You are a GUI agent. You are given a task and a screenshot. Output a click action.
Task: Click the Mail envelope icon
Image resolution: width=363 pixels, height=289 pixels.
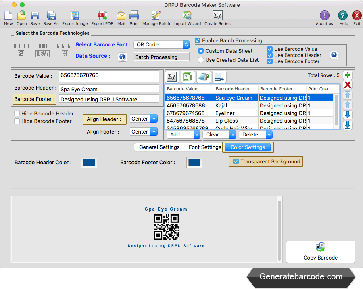(x=121, y=15)
